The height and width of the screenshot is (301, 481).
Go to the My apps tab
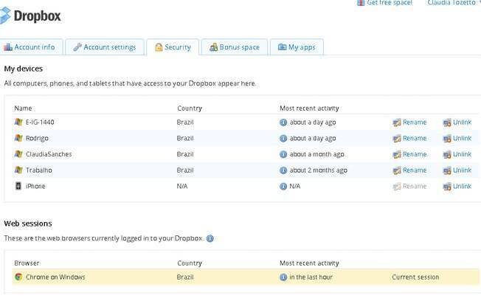pos(297,47)
